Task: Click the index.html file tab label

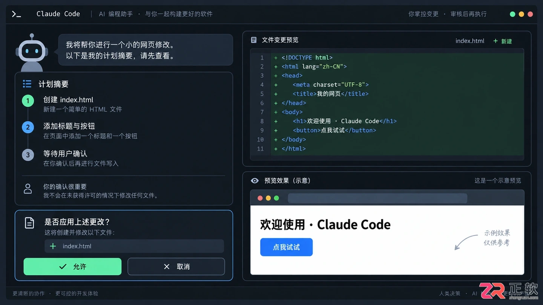Action: (470, 41)
